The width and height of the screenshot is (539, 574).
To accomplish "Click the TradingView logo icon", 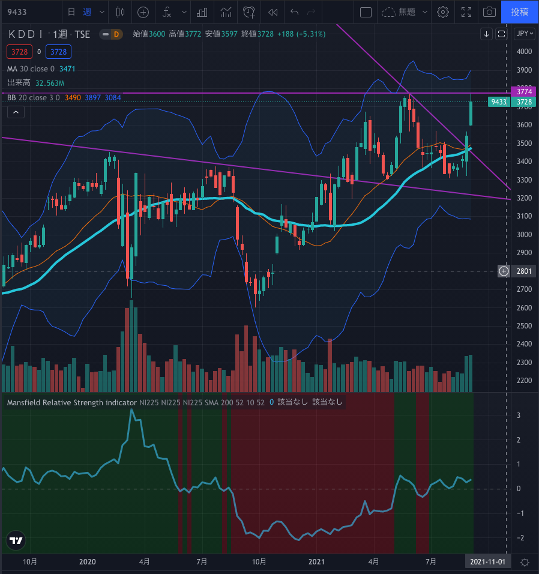I will tap(16, 540).
